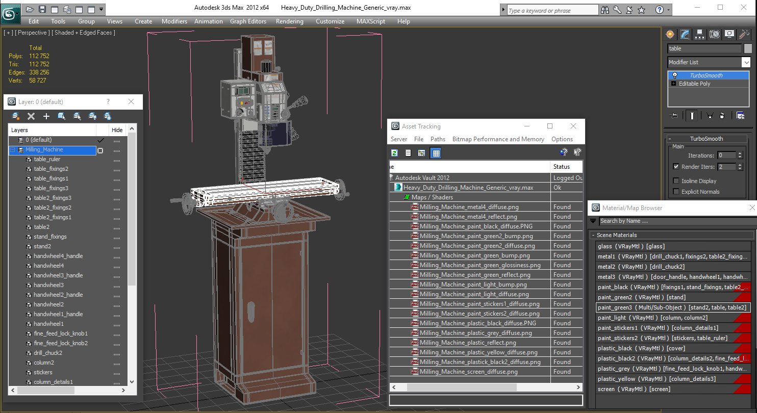This screenshot has height=413, width=757.
Task: Toggle hide for the table_ruler object
Action: [x=117, y=160]
